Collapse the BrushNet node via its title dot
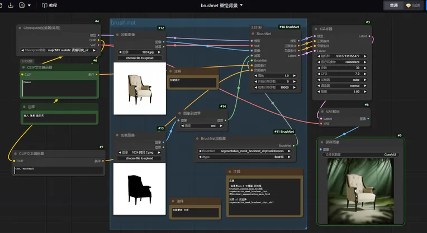The image size is (427, 233). [253, 33]
